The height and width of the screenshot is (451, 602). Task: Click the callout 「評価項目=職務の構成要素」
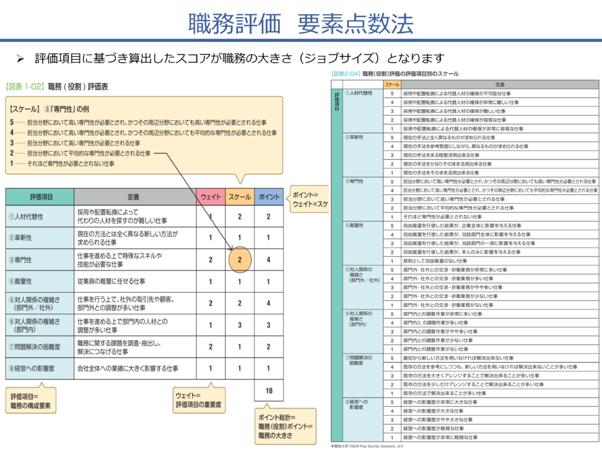tap(31, 401)
